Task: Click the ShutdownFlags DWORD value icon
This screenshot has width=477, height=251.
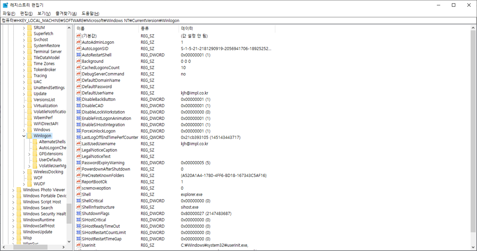Action: click(x=79, y=213)
